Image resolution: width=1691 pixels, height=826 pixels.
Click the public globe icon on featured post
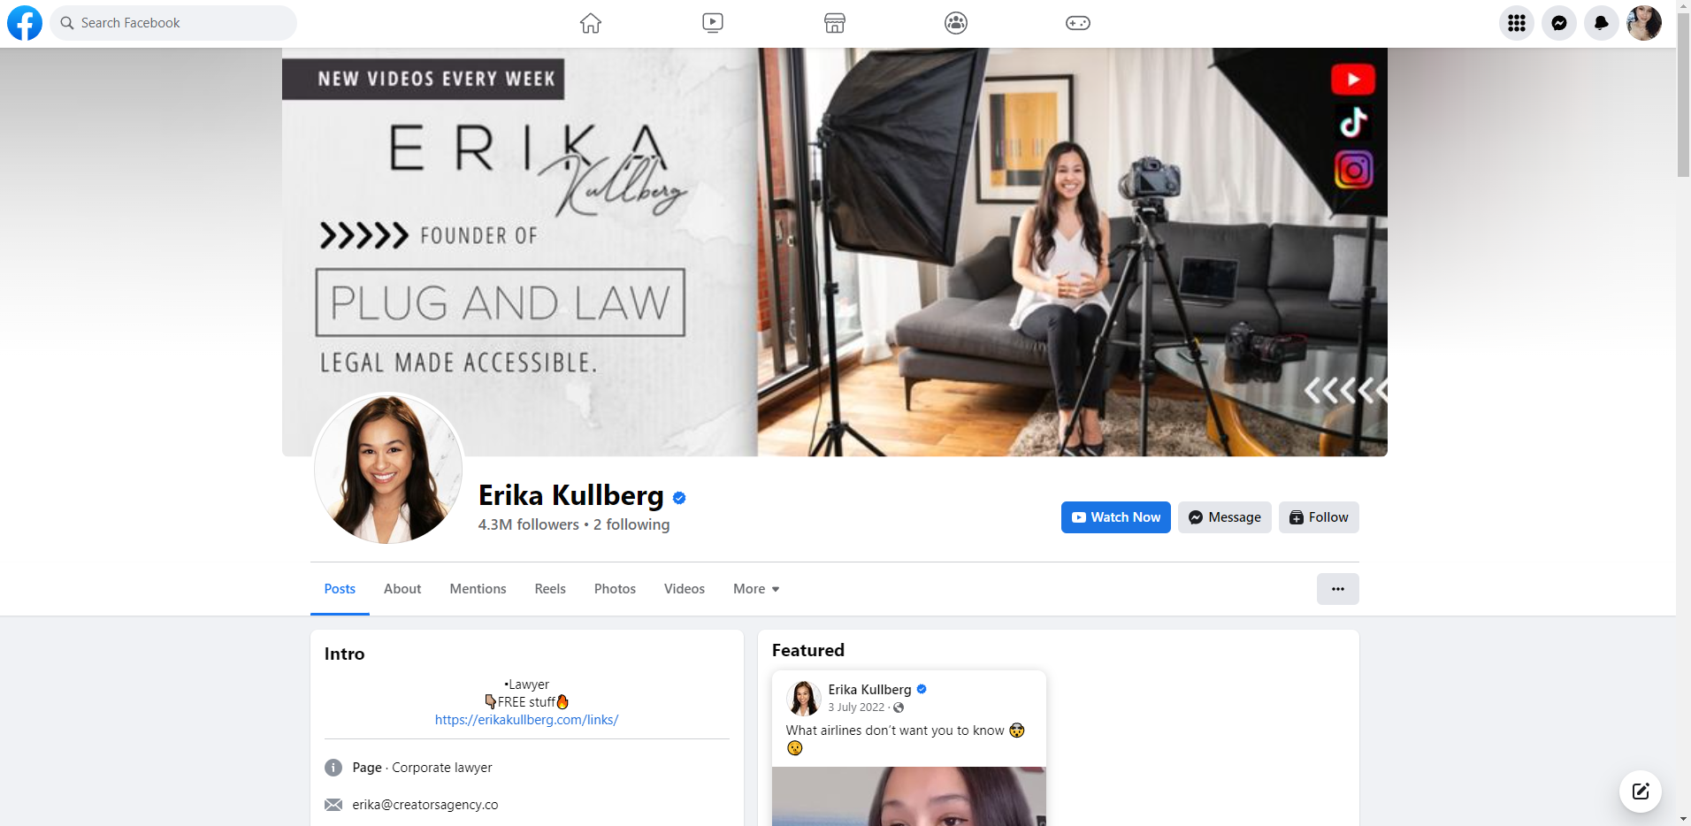[899, 707]
